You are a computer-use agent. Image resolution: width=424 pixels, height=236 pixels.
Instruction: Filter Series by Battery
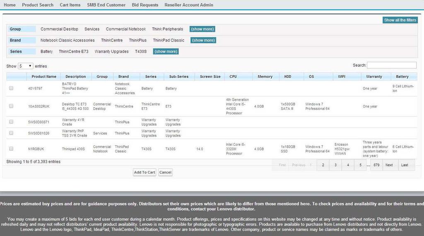click(46, 51)
